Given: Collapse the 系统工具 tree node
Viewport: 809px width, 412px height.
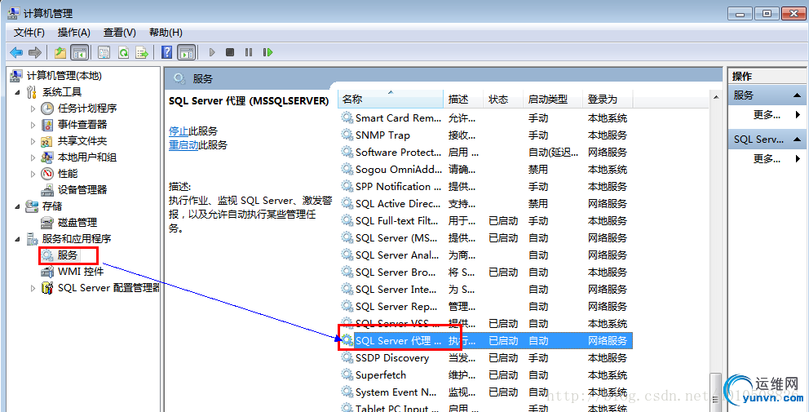Looking at the screenshot, I should [18, 92].
